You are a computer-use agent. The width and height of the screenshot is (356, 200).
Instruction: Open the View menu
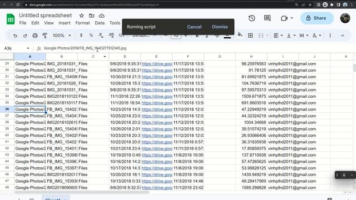(49, 23)
